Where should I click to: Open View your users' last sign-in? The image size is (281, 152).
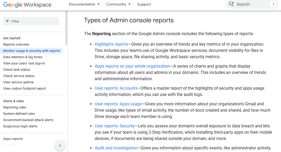click(24, 63)
